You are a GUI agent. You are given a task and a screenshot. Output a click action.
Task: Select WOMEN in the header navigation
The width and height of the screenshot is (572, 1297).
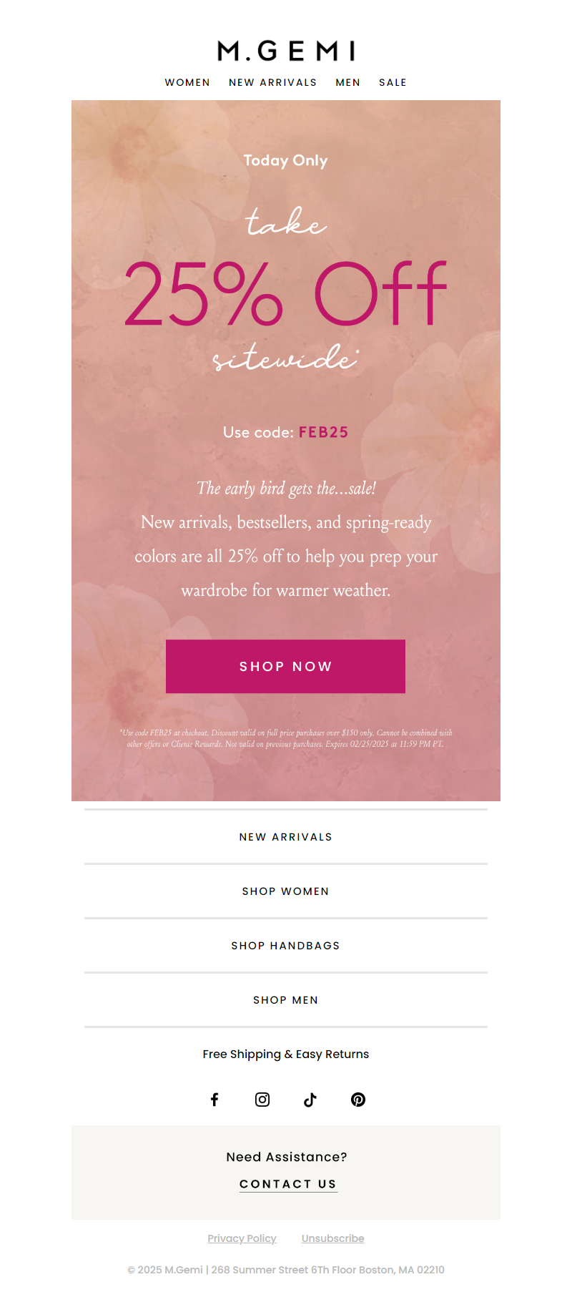[x=187, y=83]
